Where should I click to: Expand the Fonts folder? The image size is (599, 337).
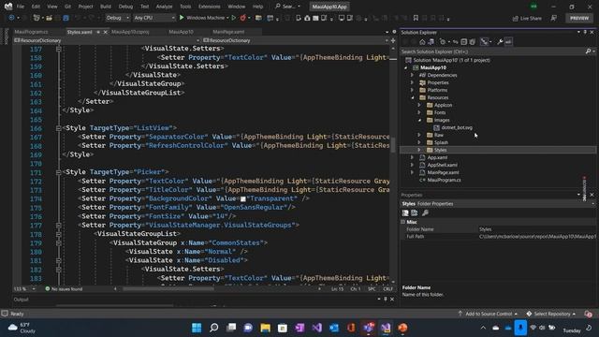pos(419,112)
